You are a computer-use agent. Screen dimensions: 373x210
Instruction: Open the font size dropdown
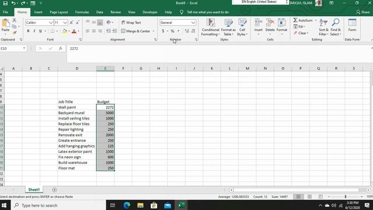tap(65, 22)
